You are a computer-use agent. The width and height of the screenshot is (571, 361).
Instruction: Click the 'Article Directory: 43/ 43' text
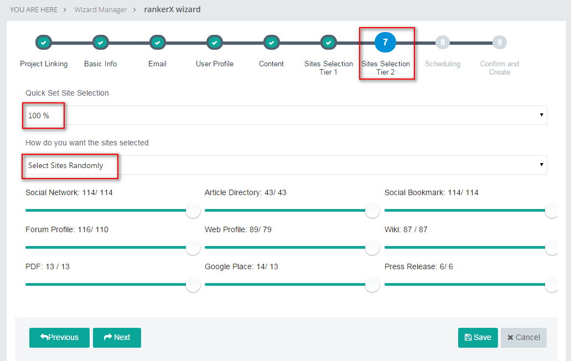246,192
